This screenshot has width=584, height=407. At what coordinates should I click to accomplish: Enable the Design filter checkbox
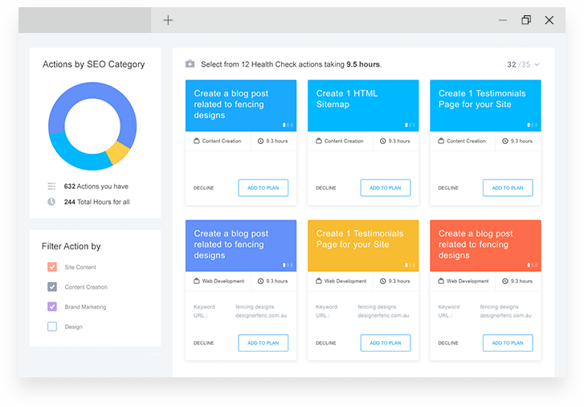[52, 327]
